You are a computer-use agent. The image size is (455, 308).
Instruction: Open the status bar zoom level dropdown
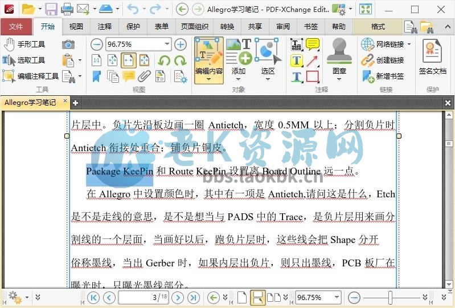tap(337, 297)
